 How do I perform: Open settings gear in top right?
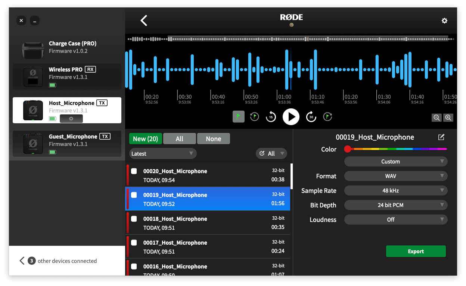pos(444,21)
